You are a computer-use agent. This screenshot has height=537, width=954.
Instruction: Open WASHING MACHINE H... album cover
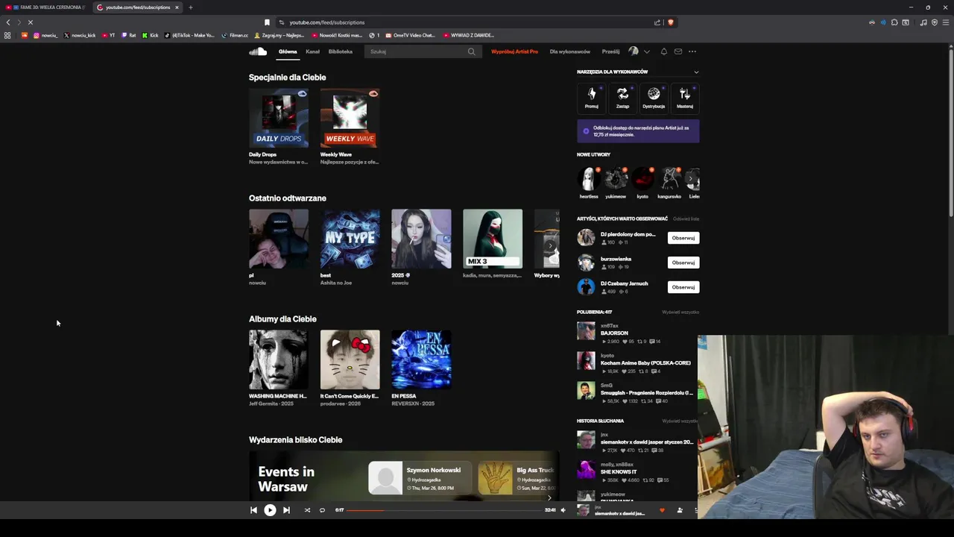[x=279, y=359]
